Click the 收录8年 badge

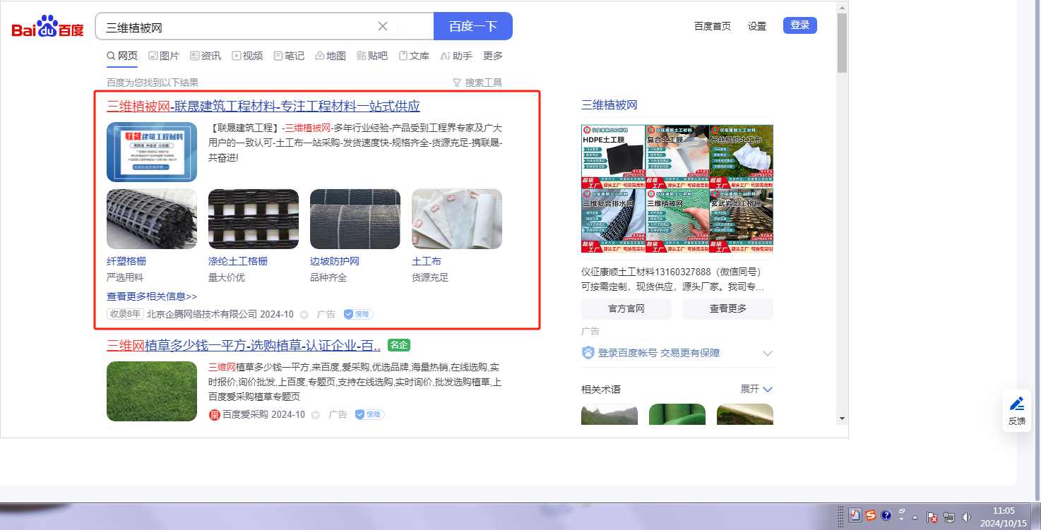coord(125,314)
